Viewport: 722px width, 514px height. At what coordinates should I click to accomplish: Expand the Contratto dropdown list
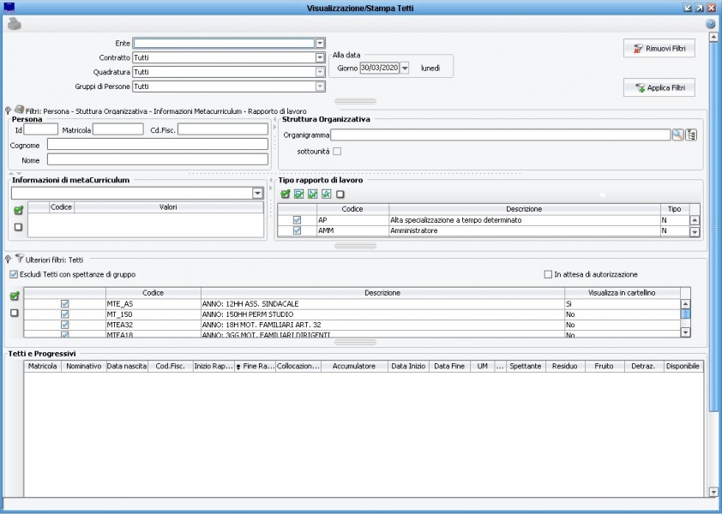coord(320,57)
